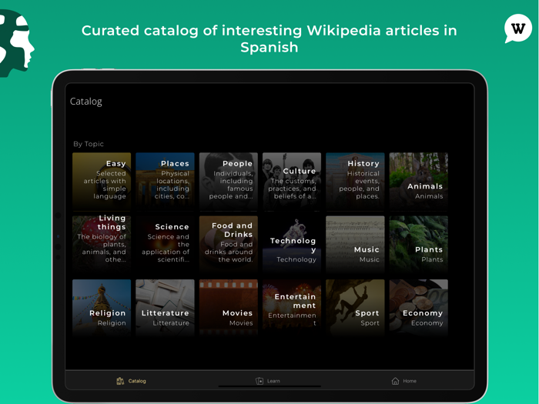539x404 pixels.
Task: Open the Sport topic card
Action: point(355,308)
